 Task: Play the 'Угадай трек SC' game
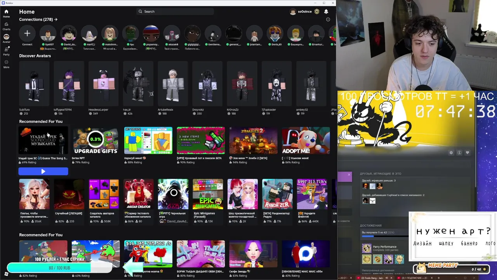[43, 171]
